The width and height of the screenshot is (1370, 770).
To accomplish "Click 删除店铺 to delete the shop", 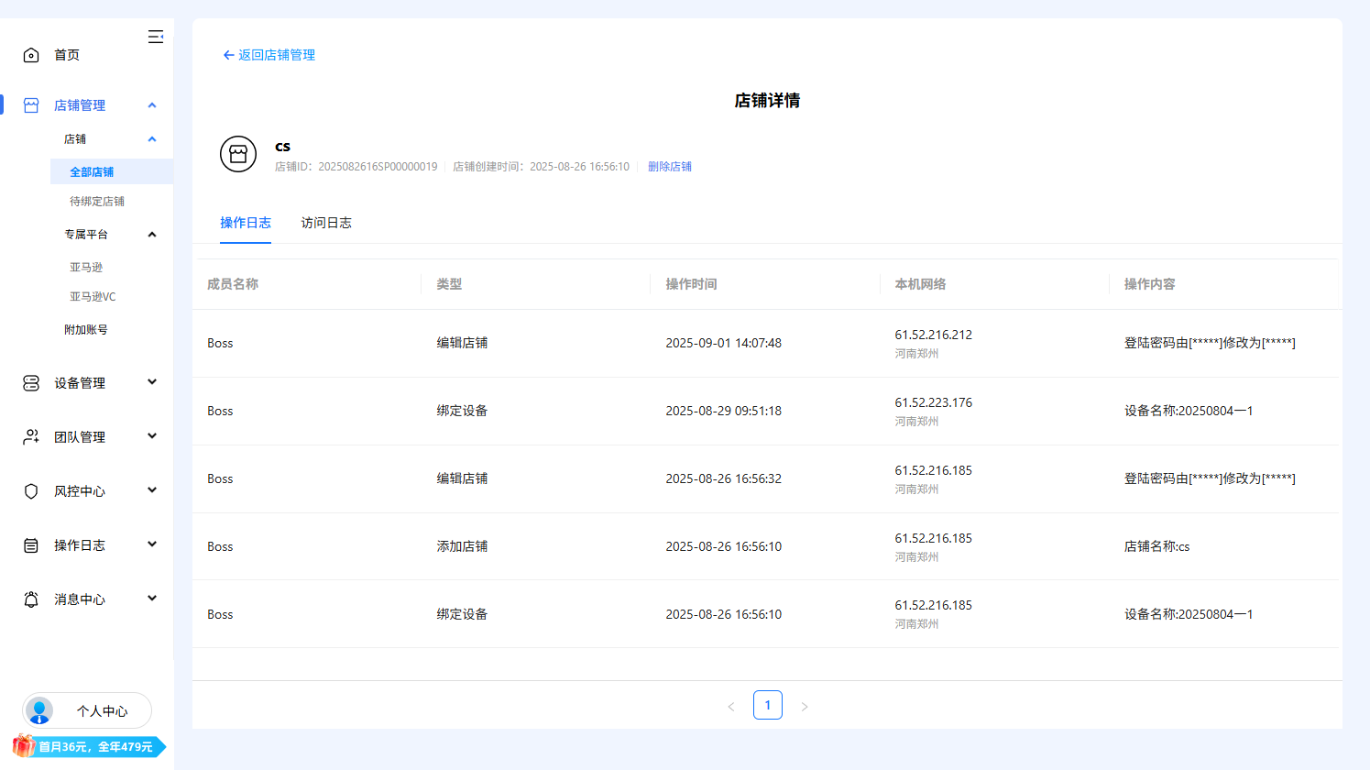I will [670, 166].
